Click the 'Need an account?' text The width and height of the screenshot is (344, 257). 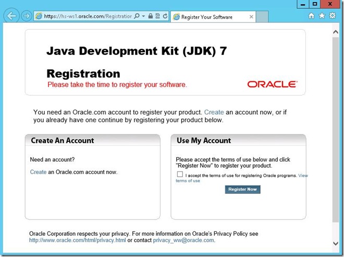tap(52, 160)
